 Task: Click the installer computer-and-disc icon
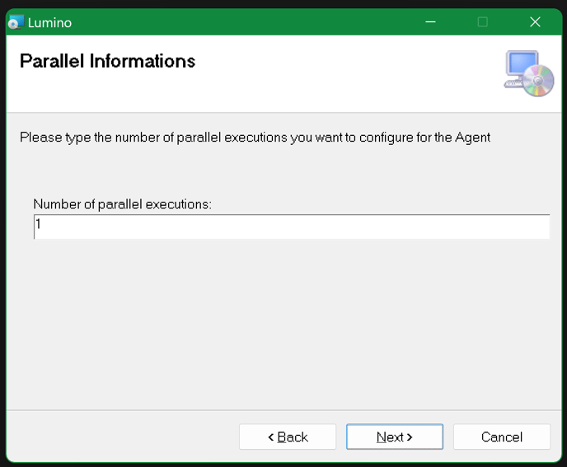pyautogui.click(x=528, y=73)
